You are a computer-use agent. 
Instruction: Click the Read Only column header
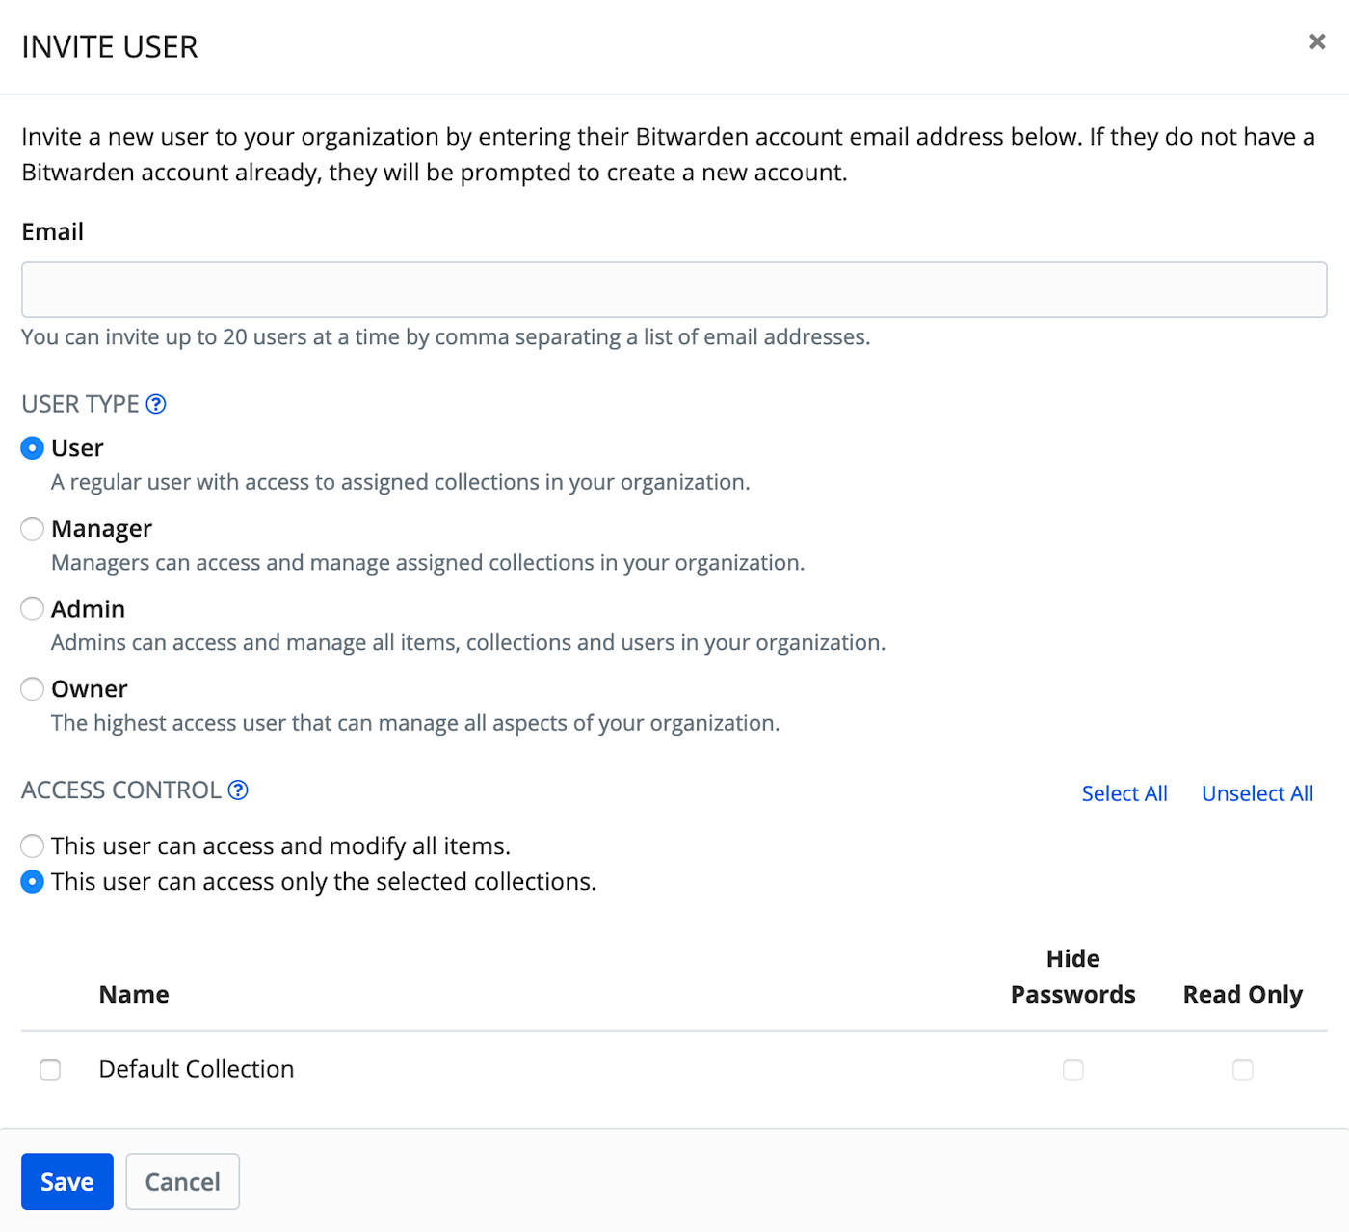(x=1242, y=994)
